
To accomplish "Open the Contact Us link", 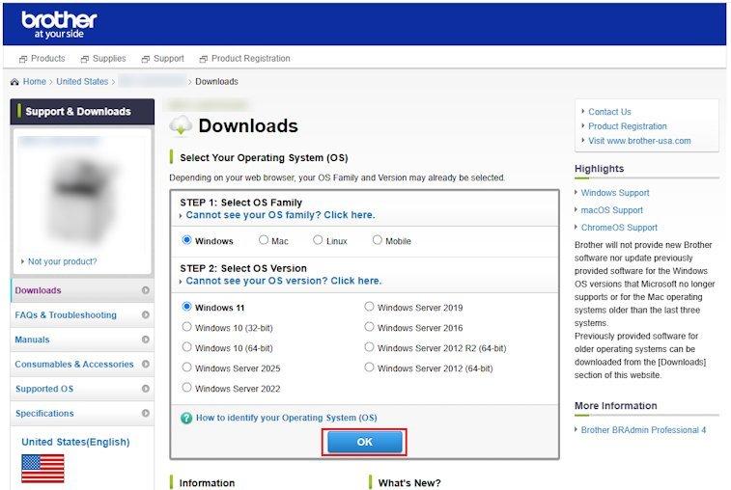I will pos(609,112).
